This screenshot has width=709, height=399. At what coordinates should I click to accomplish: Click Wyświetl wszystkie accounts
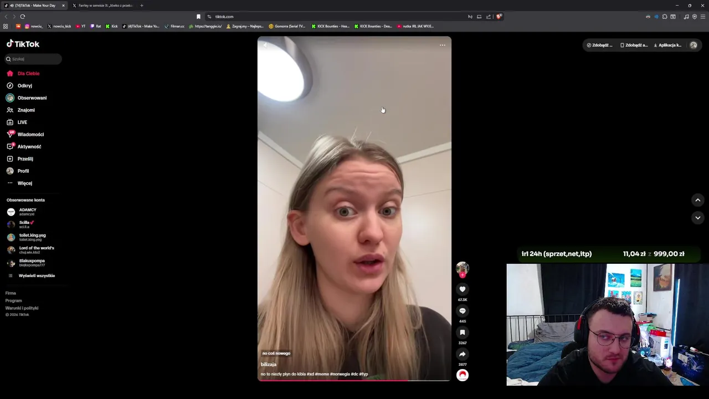31,276
